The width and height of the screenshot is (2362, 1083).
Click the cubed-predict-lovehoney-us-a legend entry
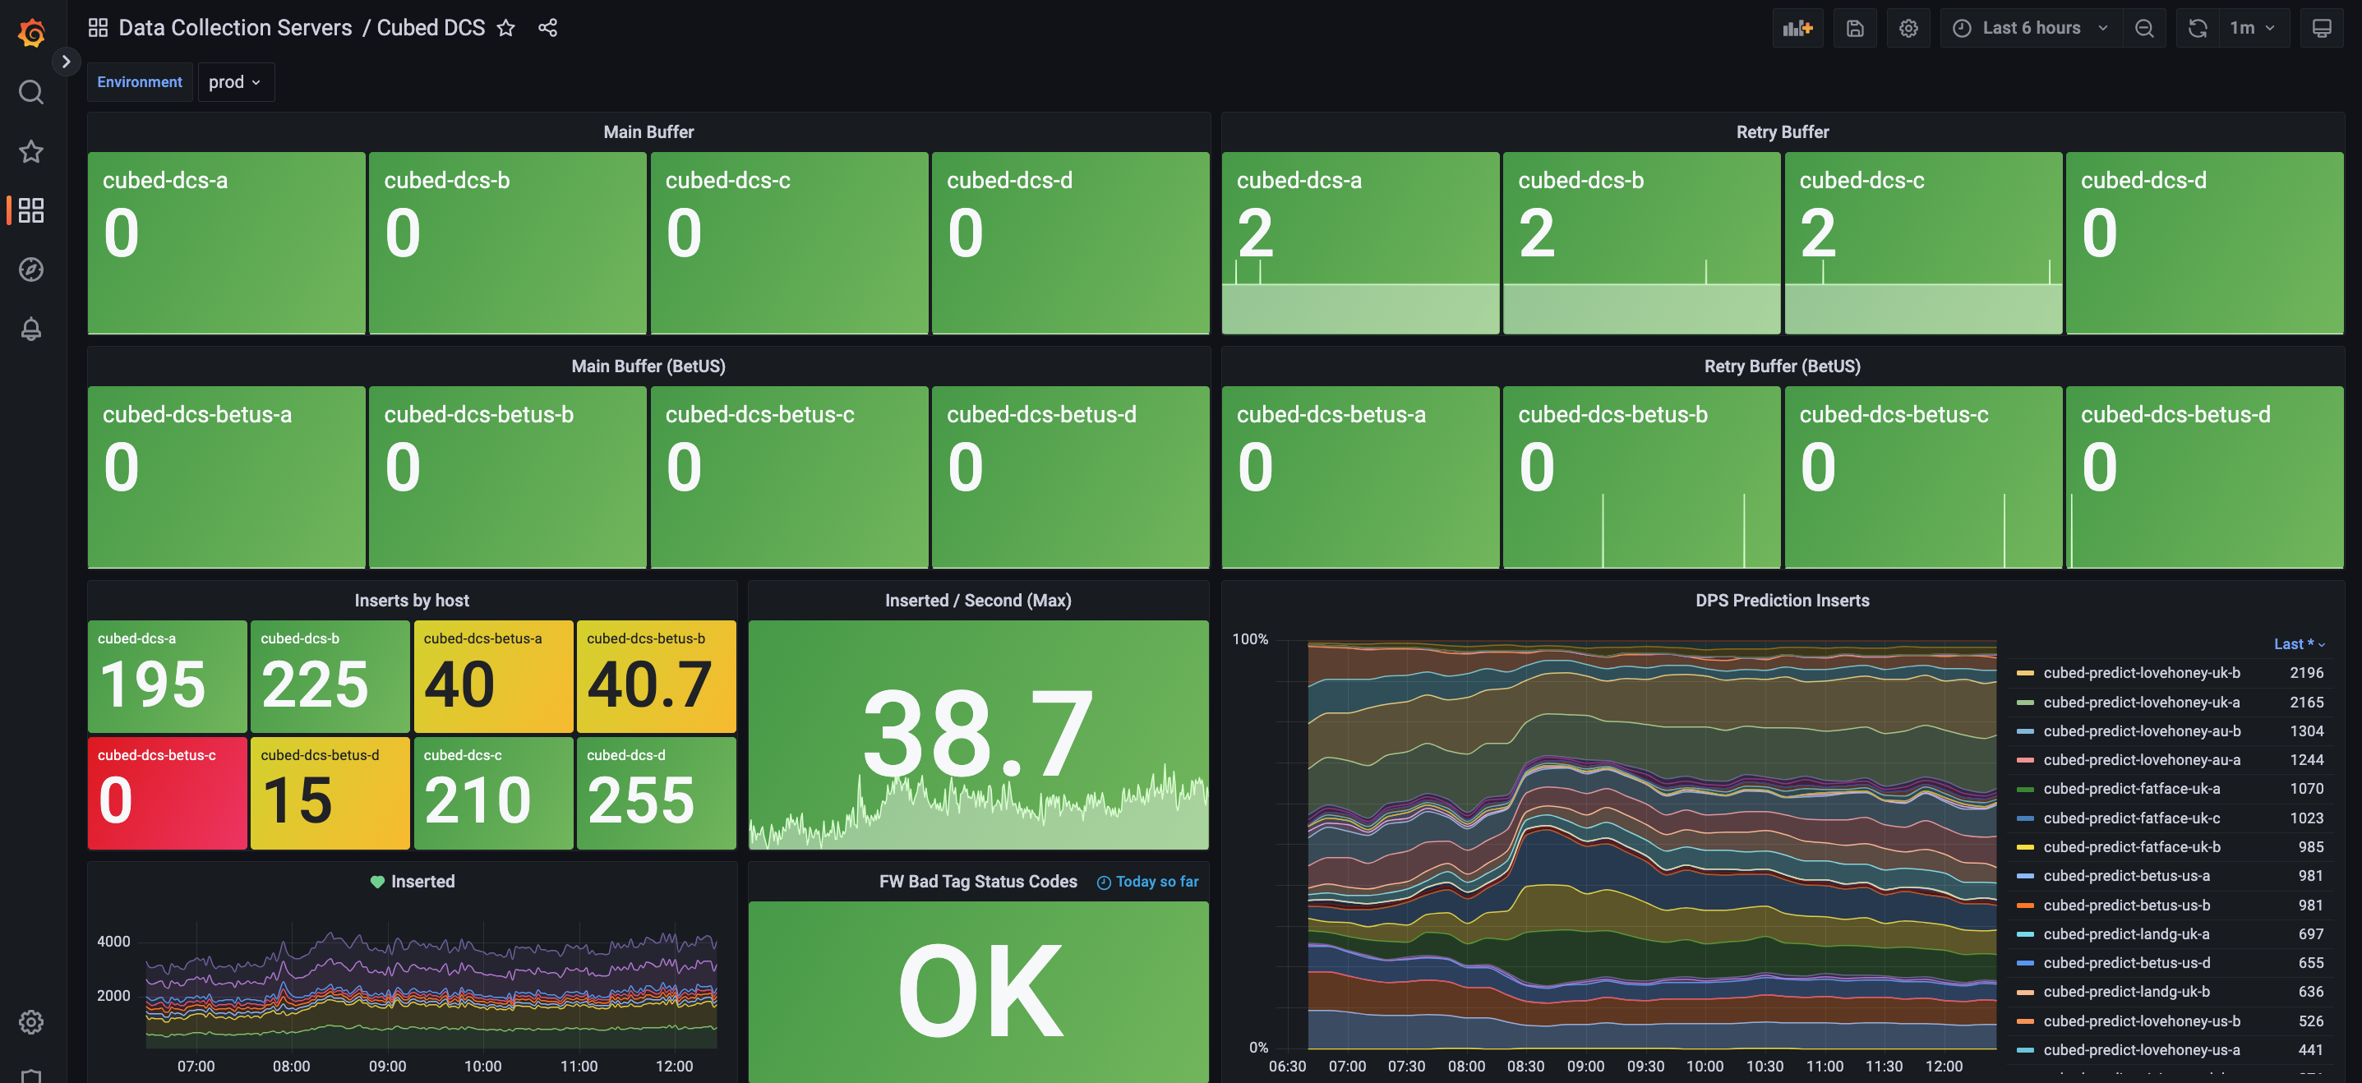(2141, 1049)
